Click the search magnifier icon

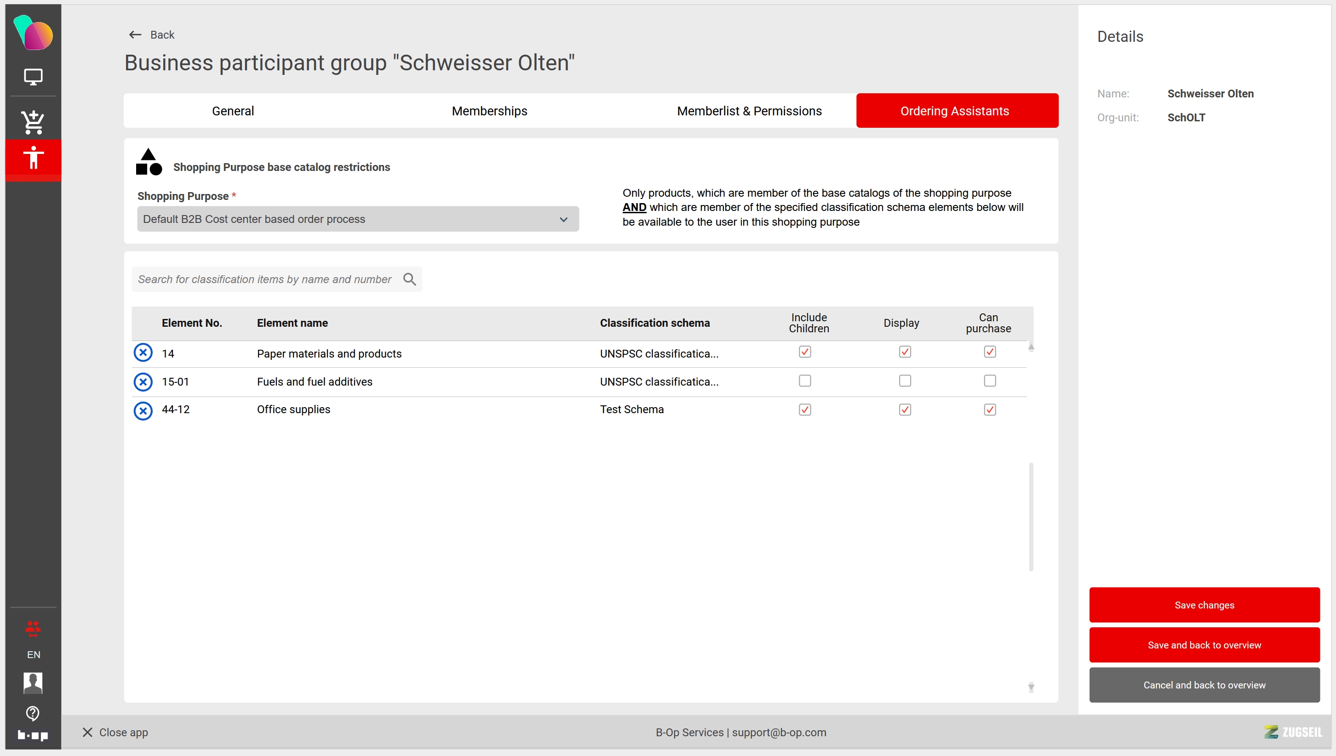(x=409, y=279)
